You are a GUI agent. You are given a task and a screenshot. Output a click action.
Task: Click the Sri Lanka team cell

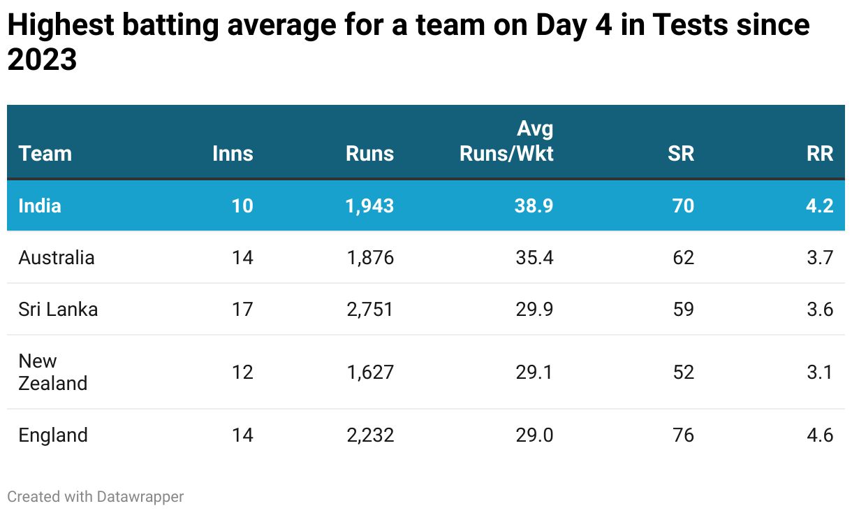(58, 309)
